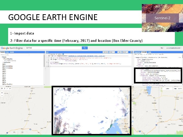Switch to the Tasks tab
Viewport: 183px width, 137px height.
coord(149,52)
